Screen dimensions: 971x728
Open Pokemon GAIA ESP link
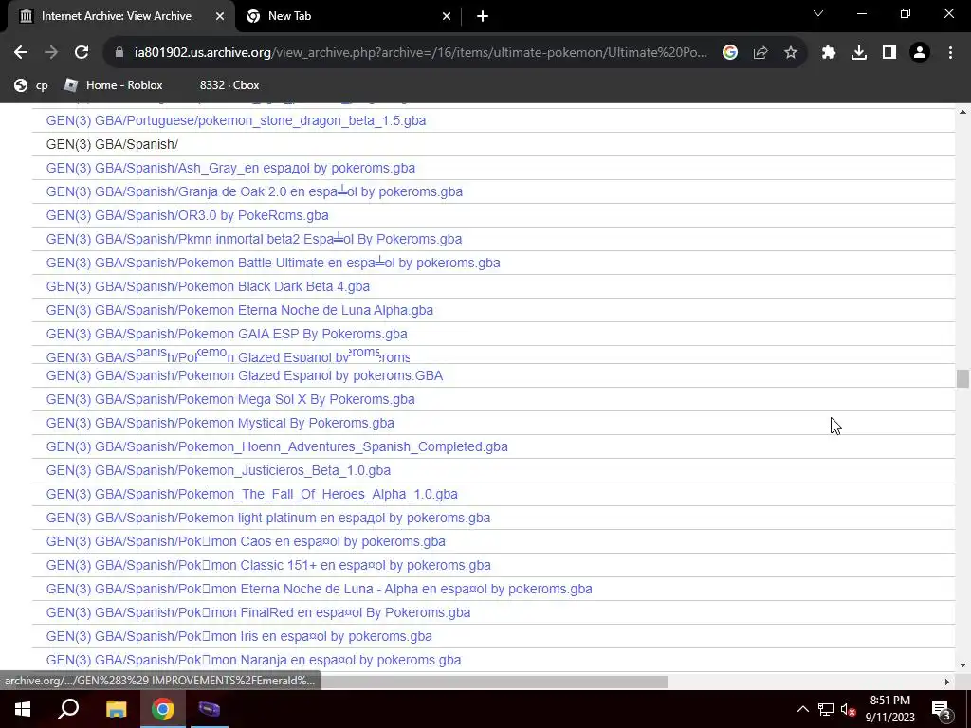[227, 335]
